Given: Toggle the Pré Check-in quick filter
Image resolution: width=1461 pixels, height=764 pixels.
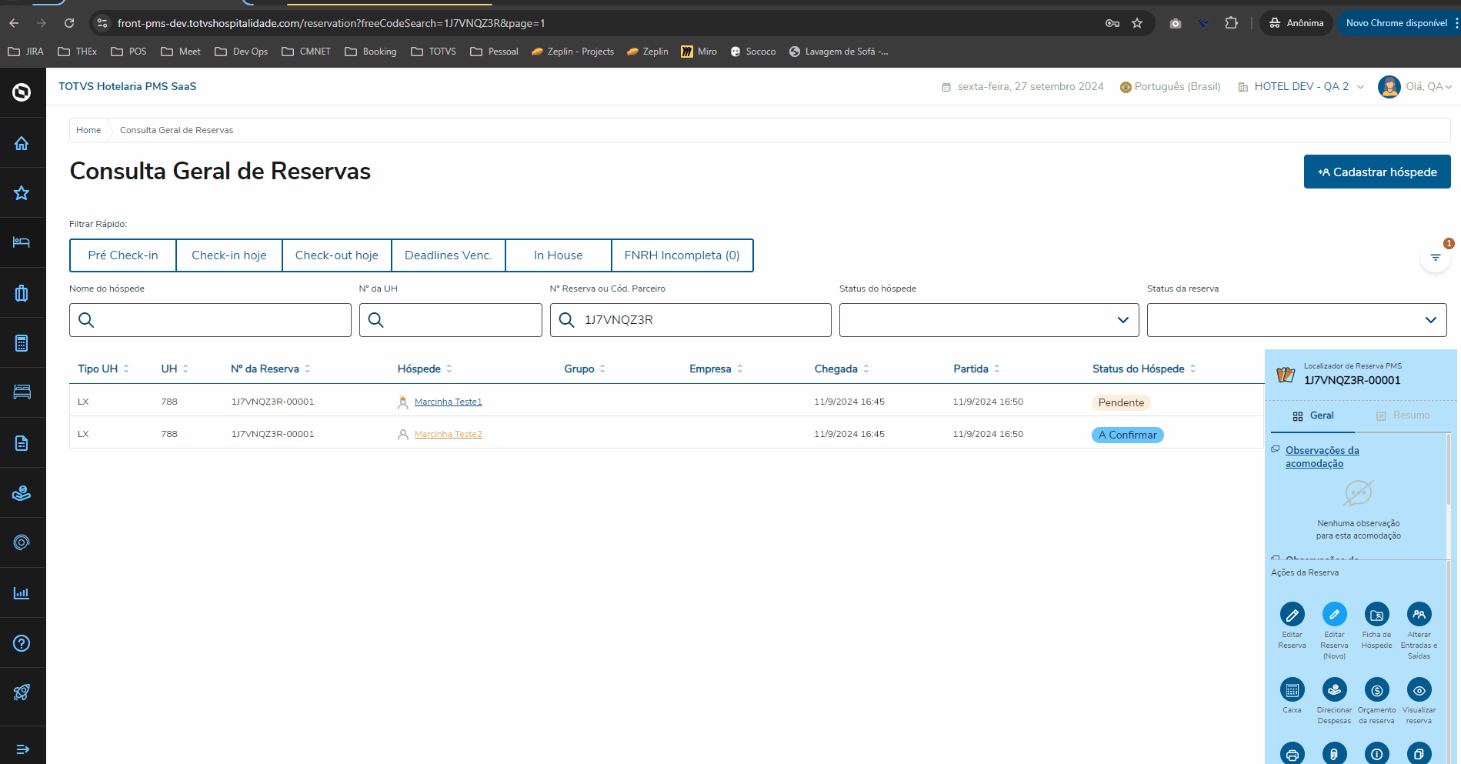Looking at the screenshot, I should [123, 255].
